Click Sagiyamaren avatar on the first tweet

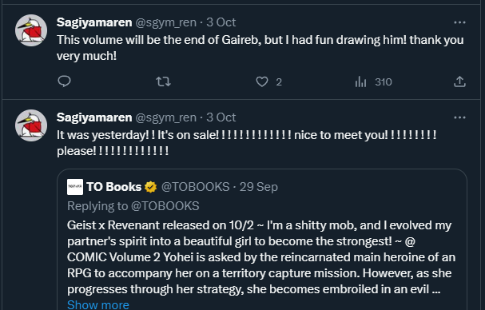pyautogui.click(x=31, y=30)
